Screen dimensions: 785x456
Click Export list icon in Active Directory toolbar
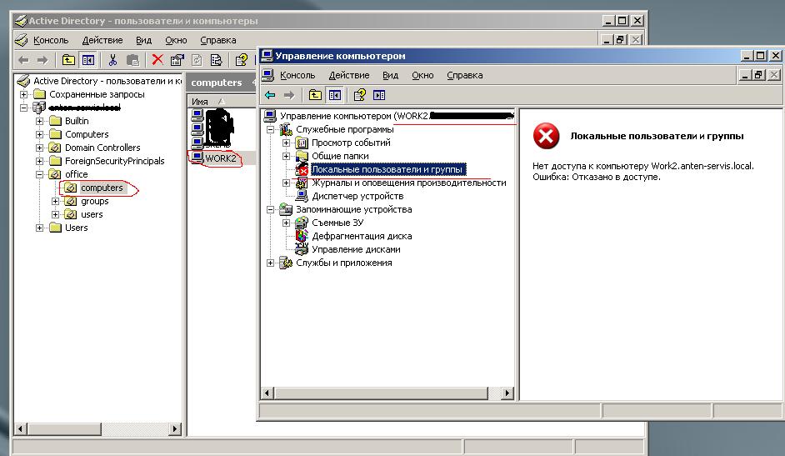coord(217,60)
